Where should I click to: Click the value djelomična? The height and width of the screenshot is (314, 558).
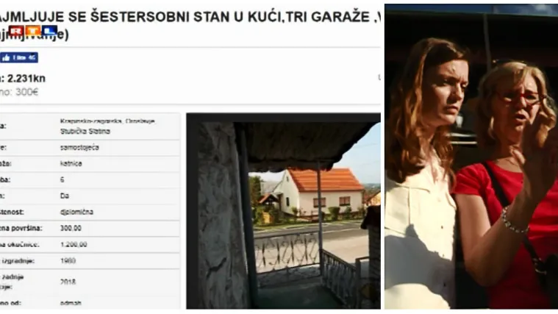tap(76, 213)
